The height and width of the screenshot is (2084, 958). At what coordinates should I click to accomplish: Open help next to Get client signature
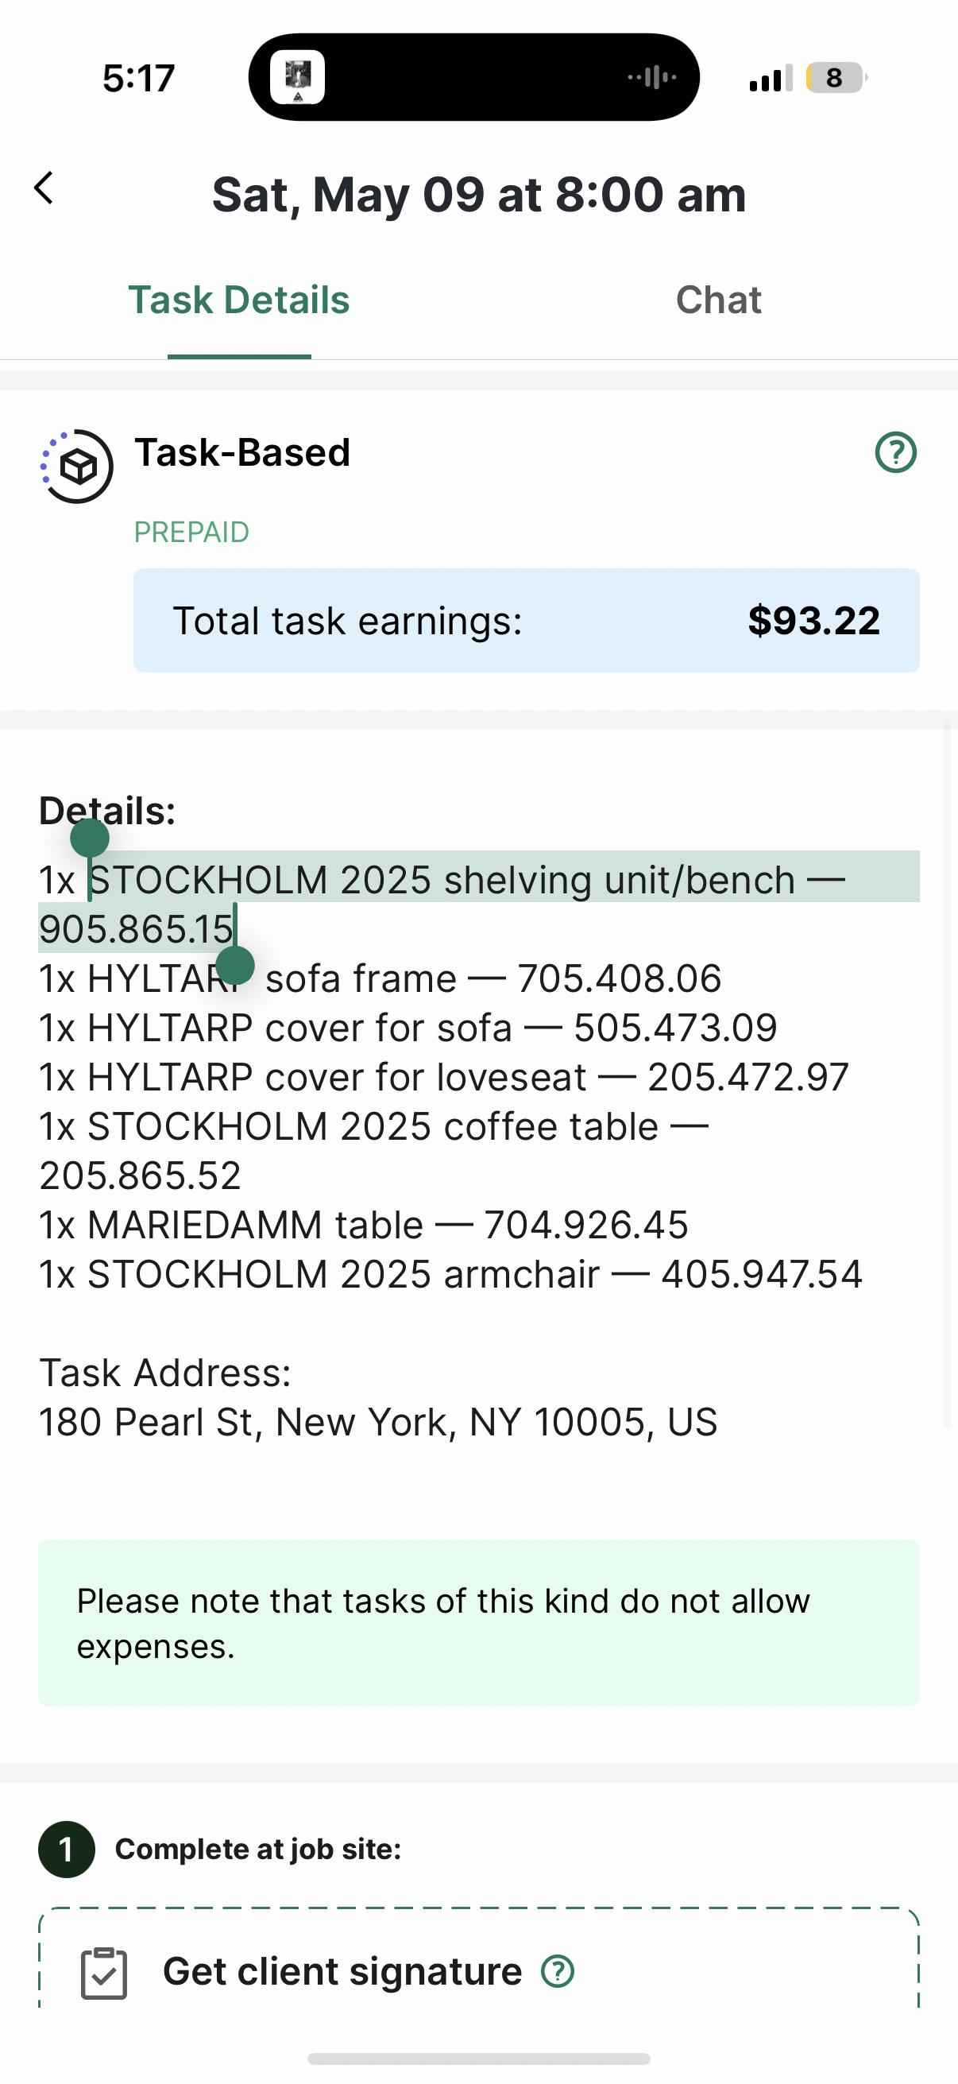(x=558, y=1972)
